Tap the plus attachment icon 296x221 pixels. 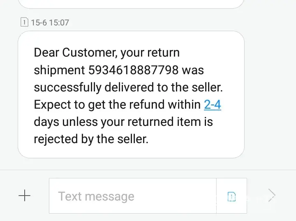coord(25,196)
